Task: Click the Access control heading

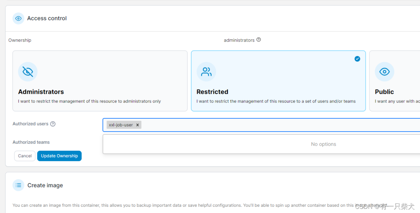Action: click(47, 18)
